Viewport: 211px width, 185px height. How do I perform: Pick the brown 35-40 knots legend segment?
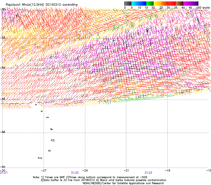click(180, 3)
